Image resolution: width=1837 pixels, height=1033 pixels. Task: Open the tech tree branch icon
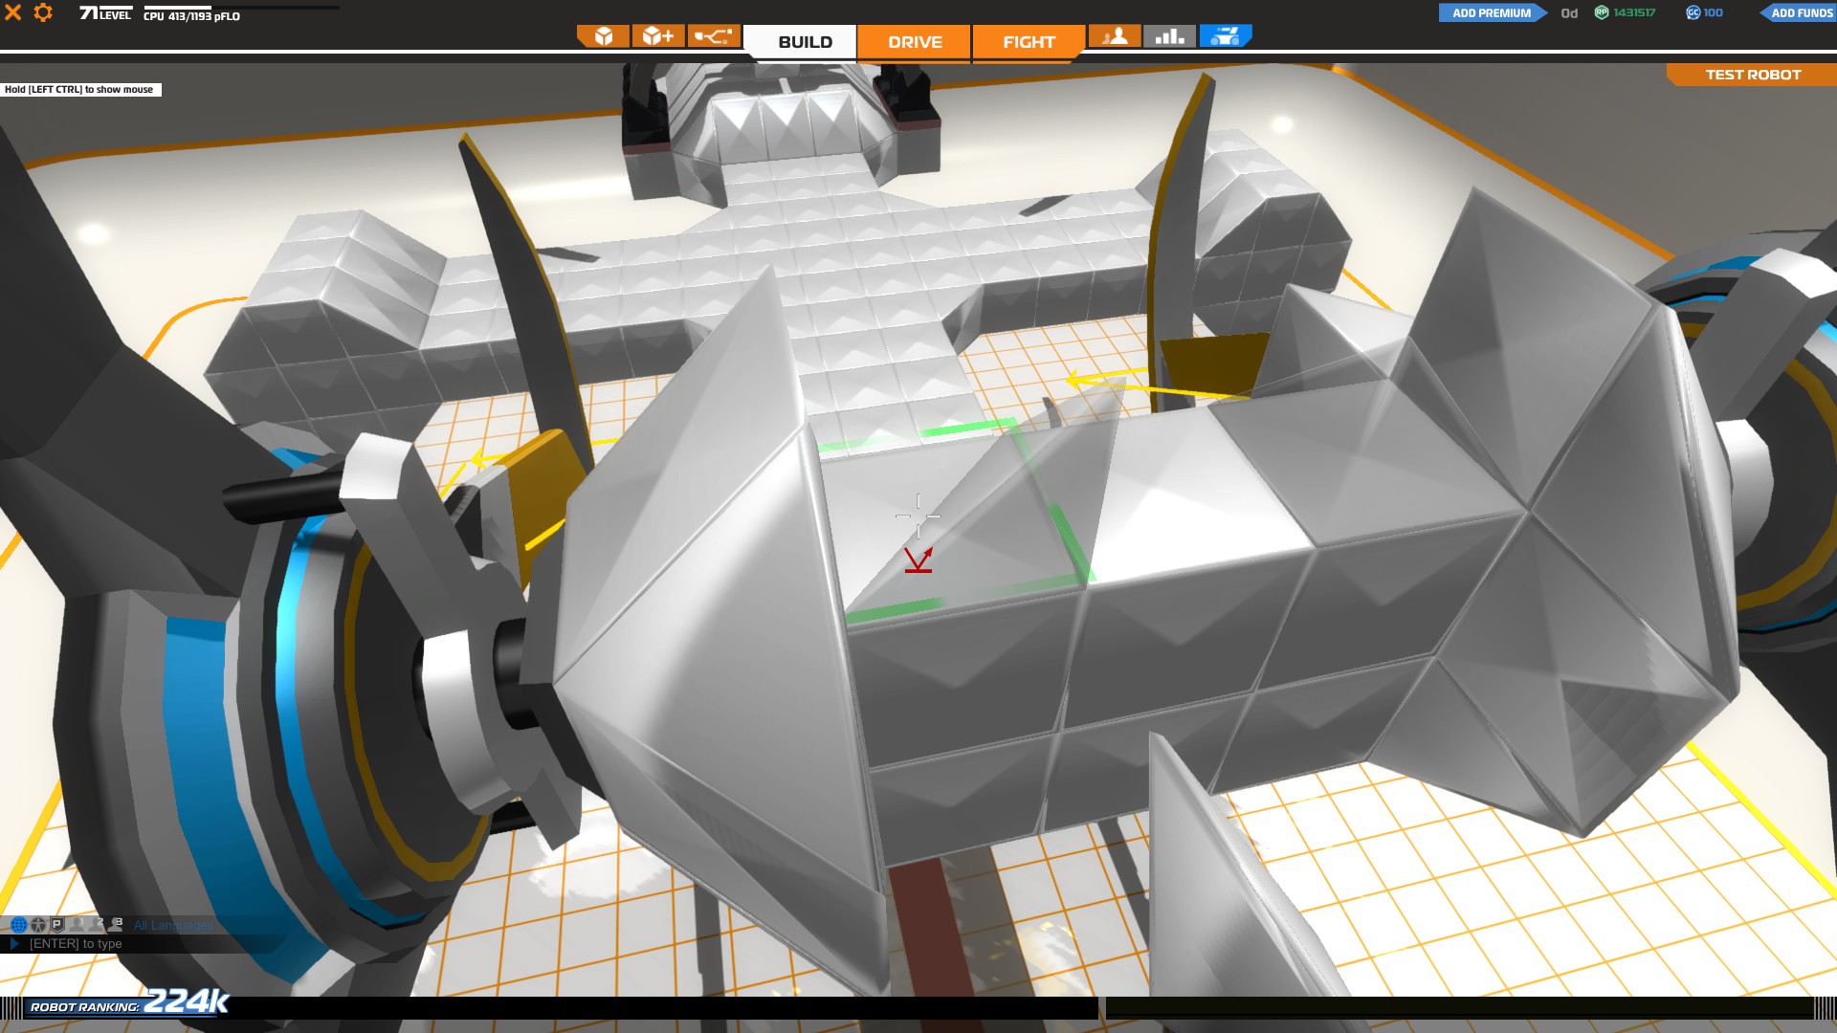713,36
